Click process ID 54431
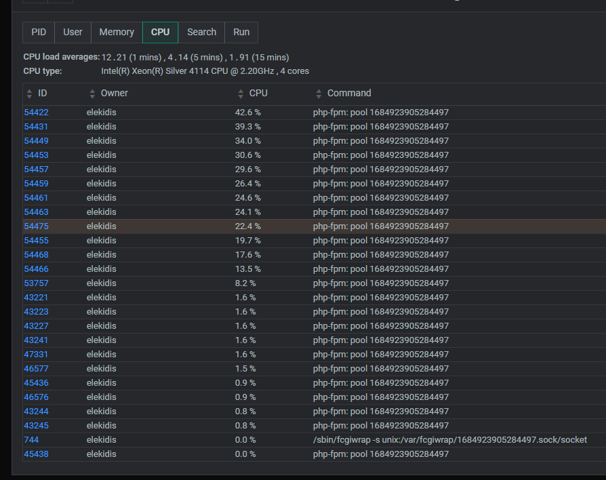Viewport: 606px width, 480px height. pos(37,127)
